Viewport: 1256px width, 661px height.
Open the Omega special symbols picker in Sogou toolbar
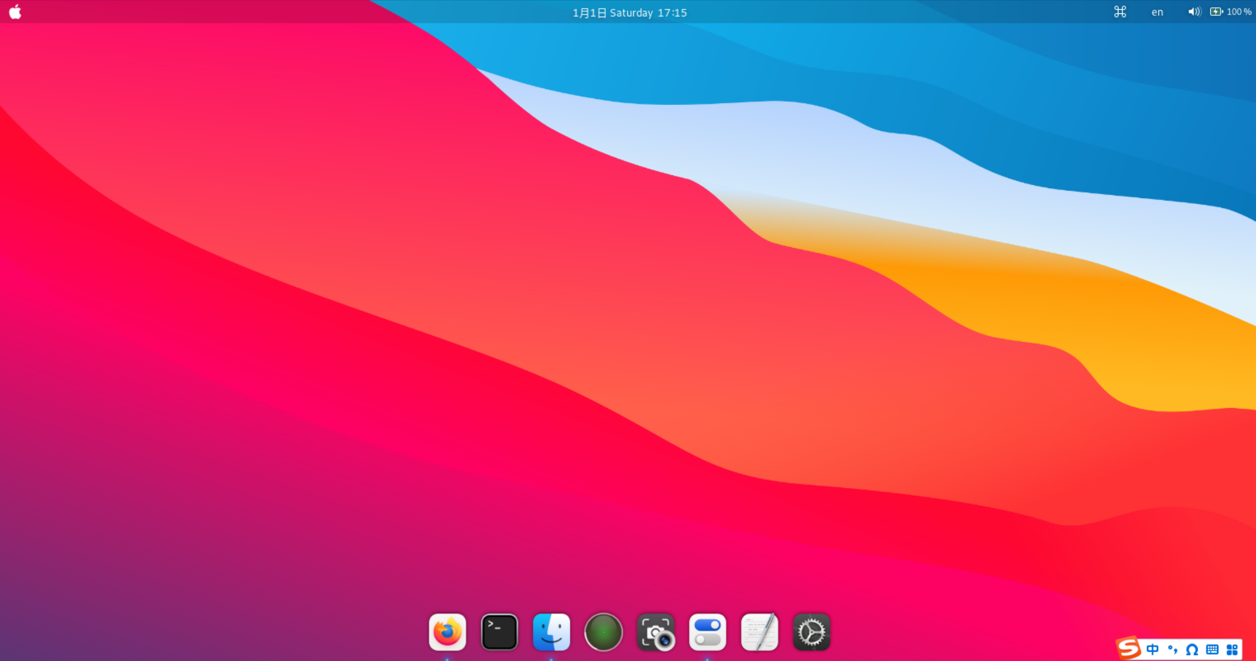[1191, 650]
